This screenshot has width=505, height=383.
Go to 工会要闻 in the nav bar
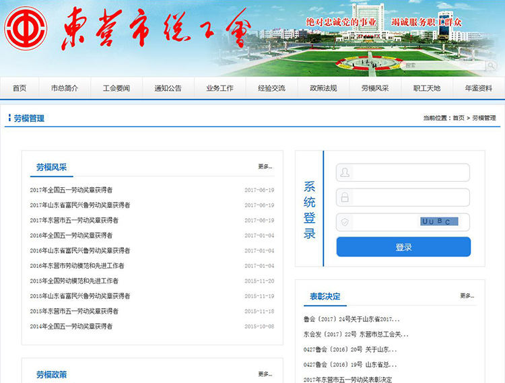116,88
